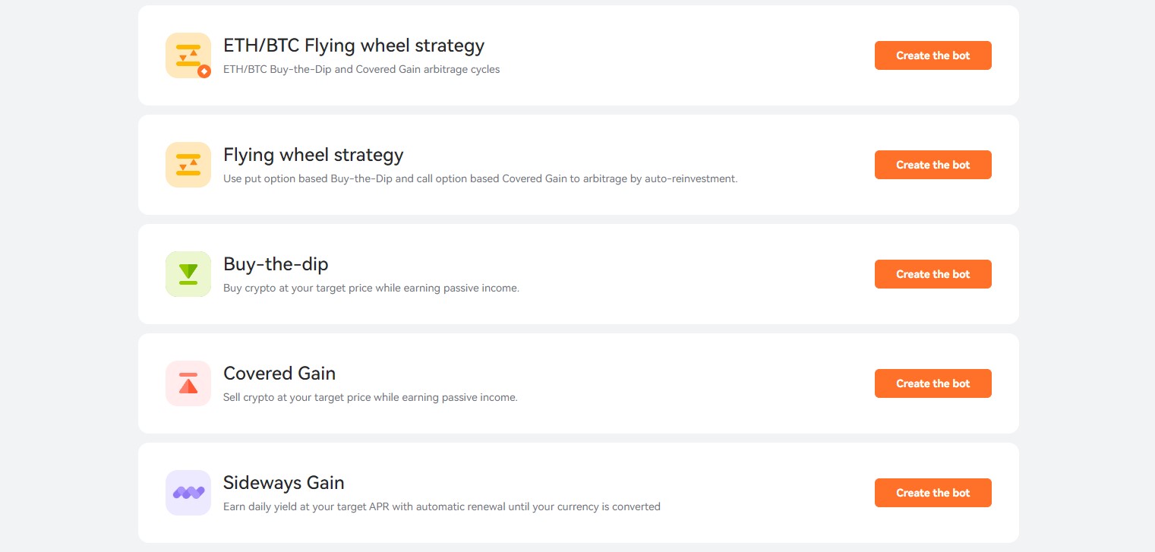The width and height of the screenshot is (1155, 552).
Task: Click the 'Sell crypto at your target price' text
Action: point(371,397)
